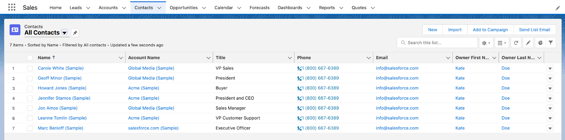Screen dimensions: 565x140
Task: Sort by the Name column arrow
Action: tap(54, 57)
